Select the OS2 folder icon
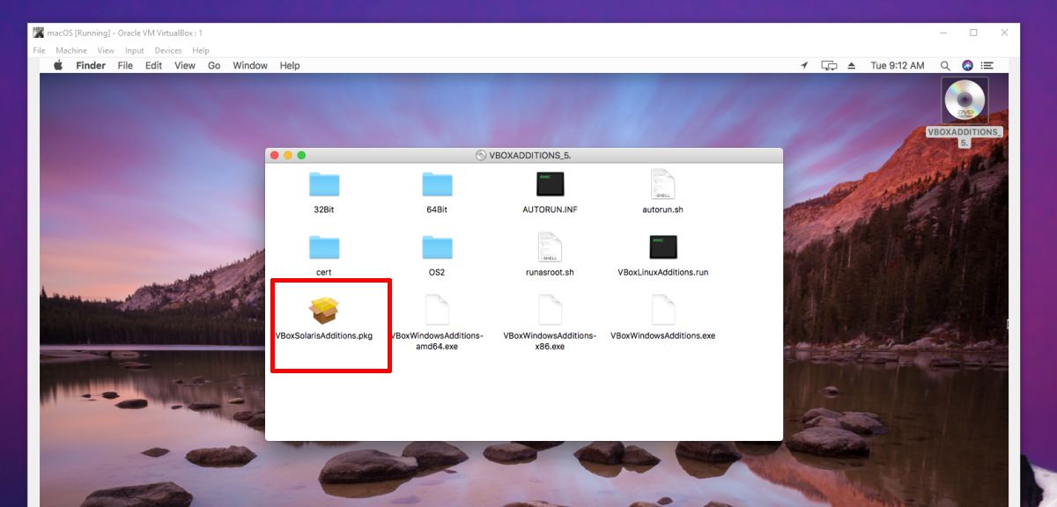Screen dimensions: 1057x507 437,247
